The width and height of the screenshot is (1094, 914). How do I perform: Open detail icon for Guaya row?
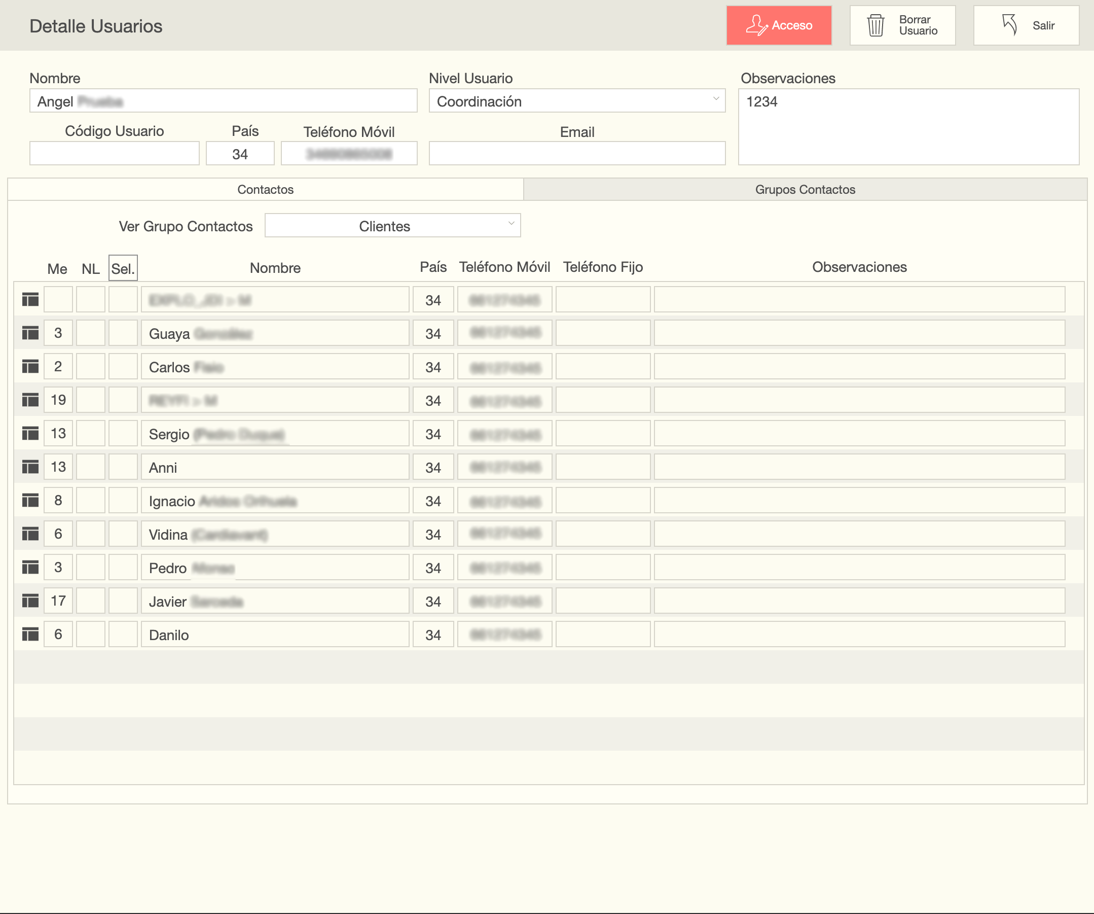click(x=30, y=333)
